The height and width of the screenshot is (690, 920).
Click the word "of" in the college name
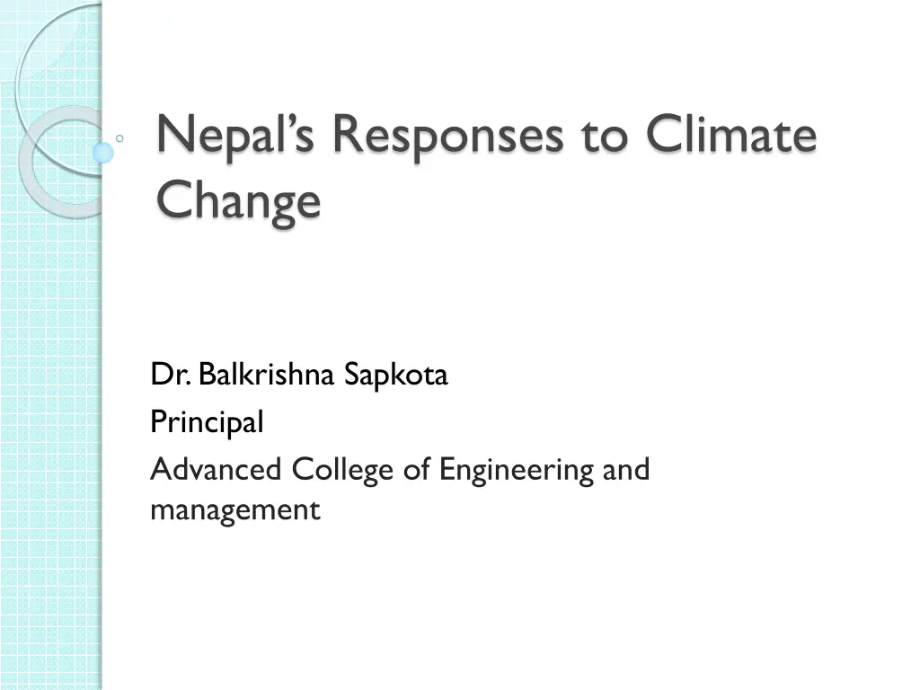coord(417,469)
